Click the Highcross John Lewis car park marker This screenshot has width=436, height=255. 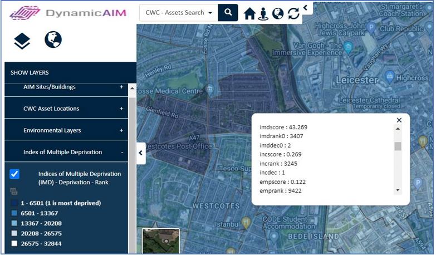371,27
